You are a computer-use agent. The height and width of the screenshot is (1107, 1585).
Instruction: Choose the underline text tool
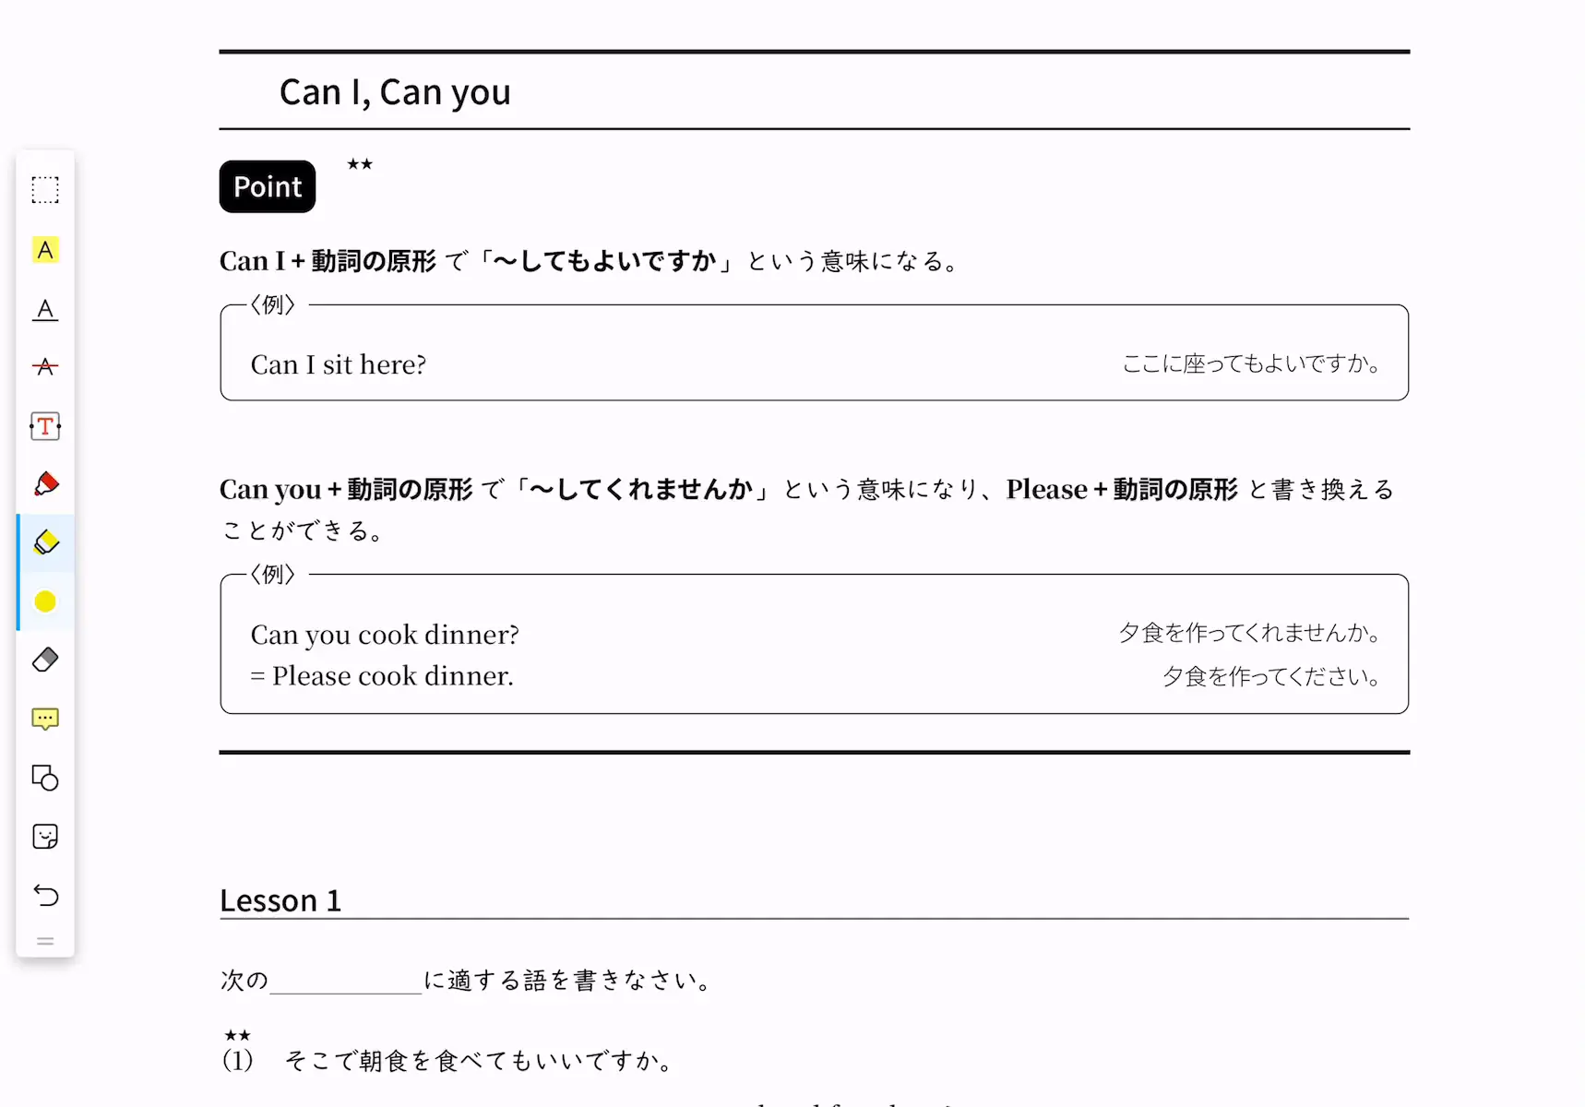(x=45, y=309)
